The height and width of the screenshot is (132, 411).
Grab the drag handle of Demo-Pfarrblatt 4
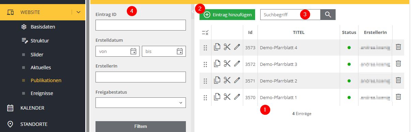click(205, 48)
